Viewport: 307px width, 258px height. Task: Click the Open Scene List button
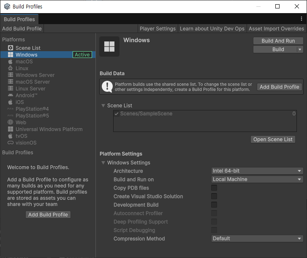click(x=273, y=140)
